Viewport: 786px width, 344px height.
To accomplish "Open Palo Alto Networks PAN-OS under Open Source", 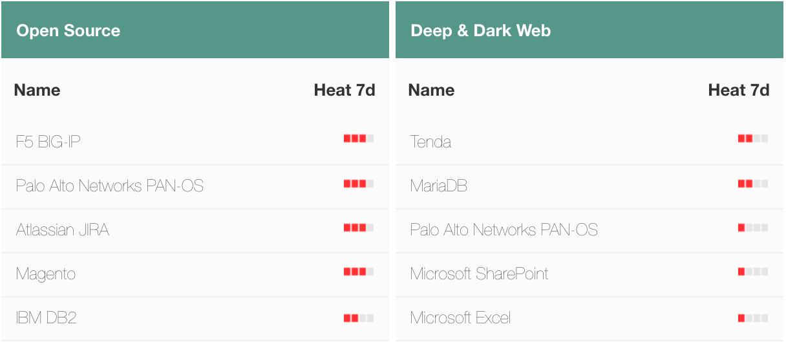I will 110,186.
